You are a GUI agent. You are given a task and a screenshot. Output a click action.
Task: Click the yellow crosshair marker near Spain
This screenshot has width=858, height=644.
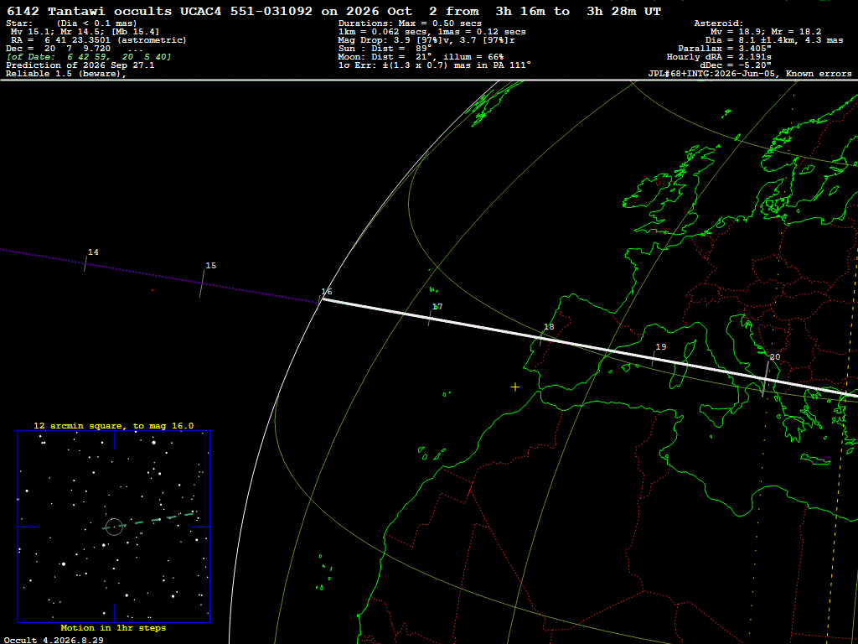[515, 387]
